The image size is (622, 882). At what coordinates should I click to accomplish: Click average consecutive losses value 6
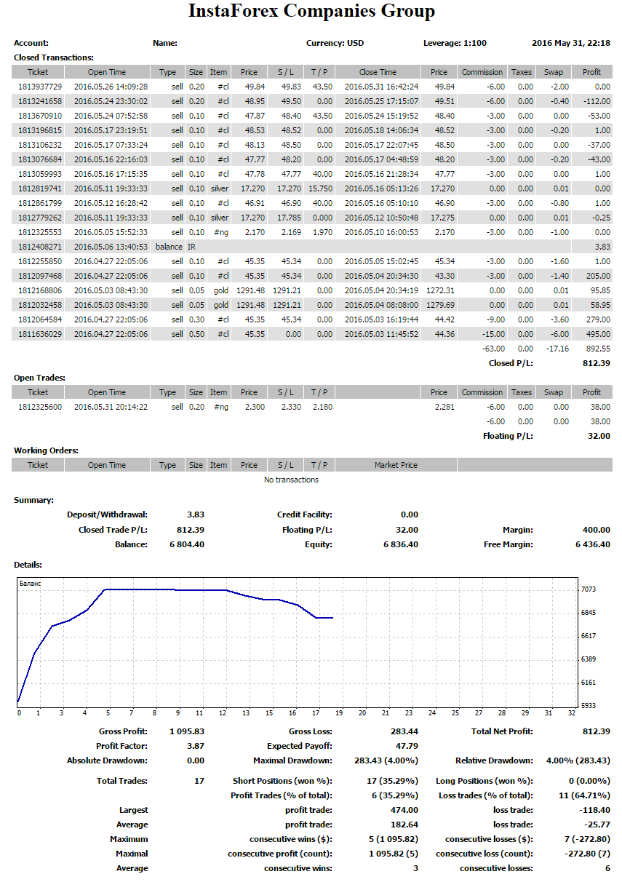click(x=608, y=868)
